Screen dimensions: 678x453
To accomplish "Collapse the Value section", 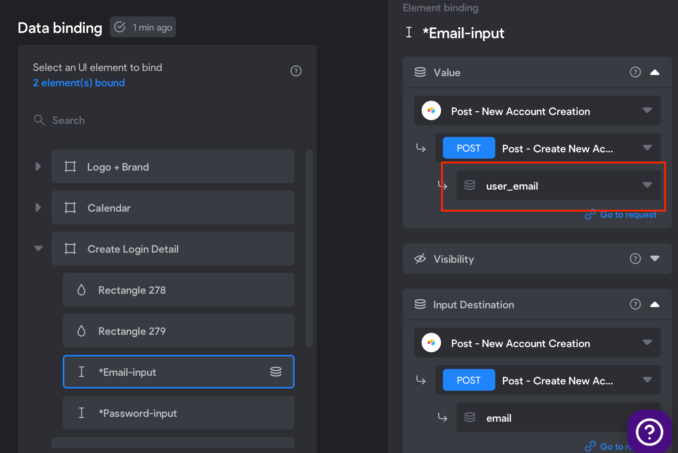I will pos(654,72).
